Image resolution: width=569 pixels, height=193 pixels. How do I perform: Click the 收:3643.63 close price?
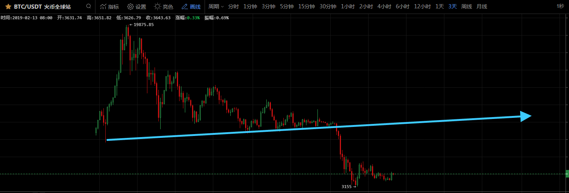pos(158,18)
